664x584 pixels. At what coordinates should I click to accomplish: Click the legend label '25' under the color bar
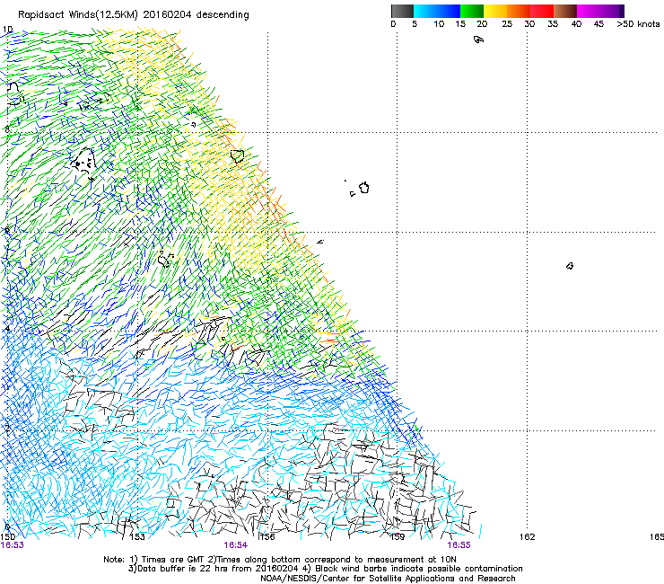507,24
